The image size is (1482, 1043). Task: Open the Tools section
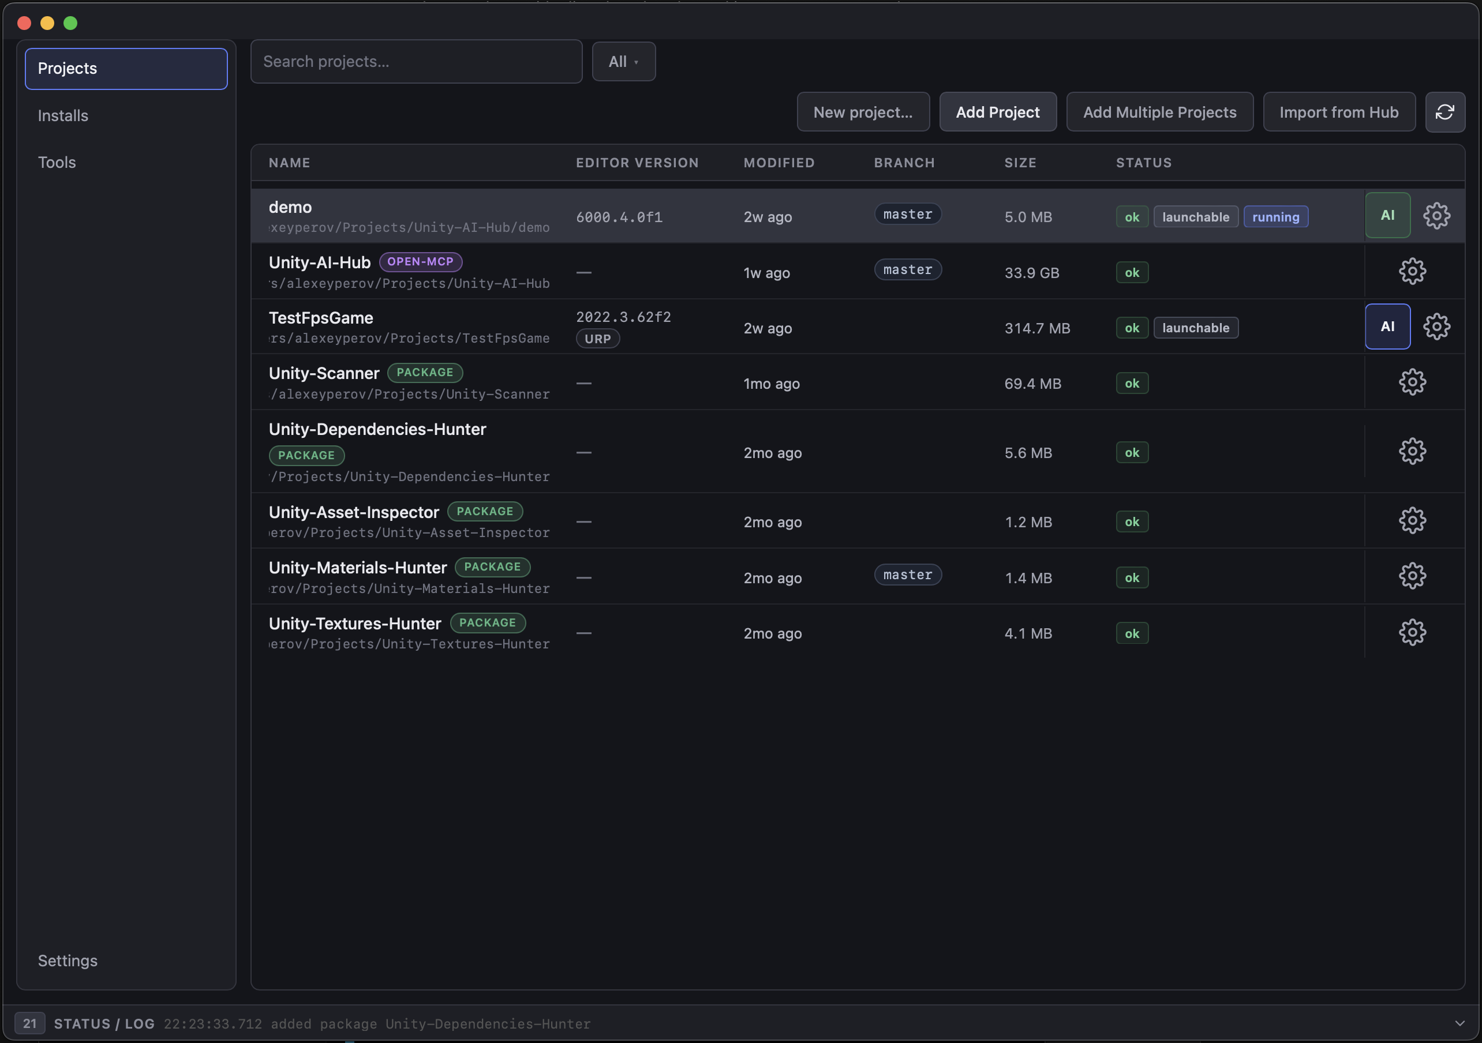pyautogui.click(x=57, y=162)
